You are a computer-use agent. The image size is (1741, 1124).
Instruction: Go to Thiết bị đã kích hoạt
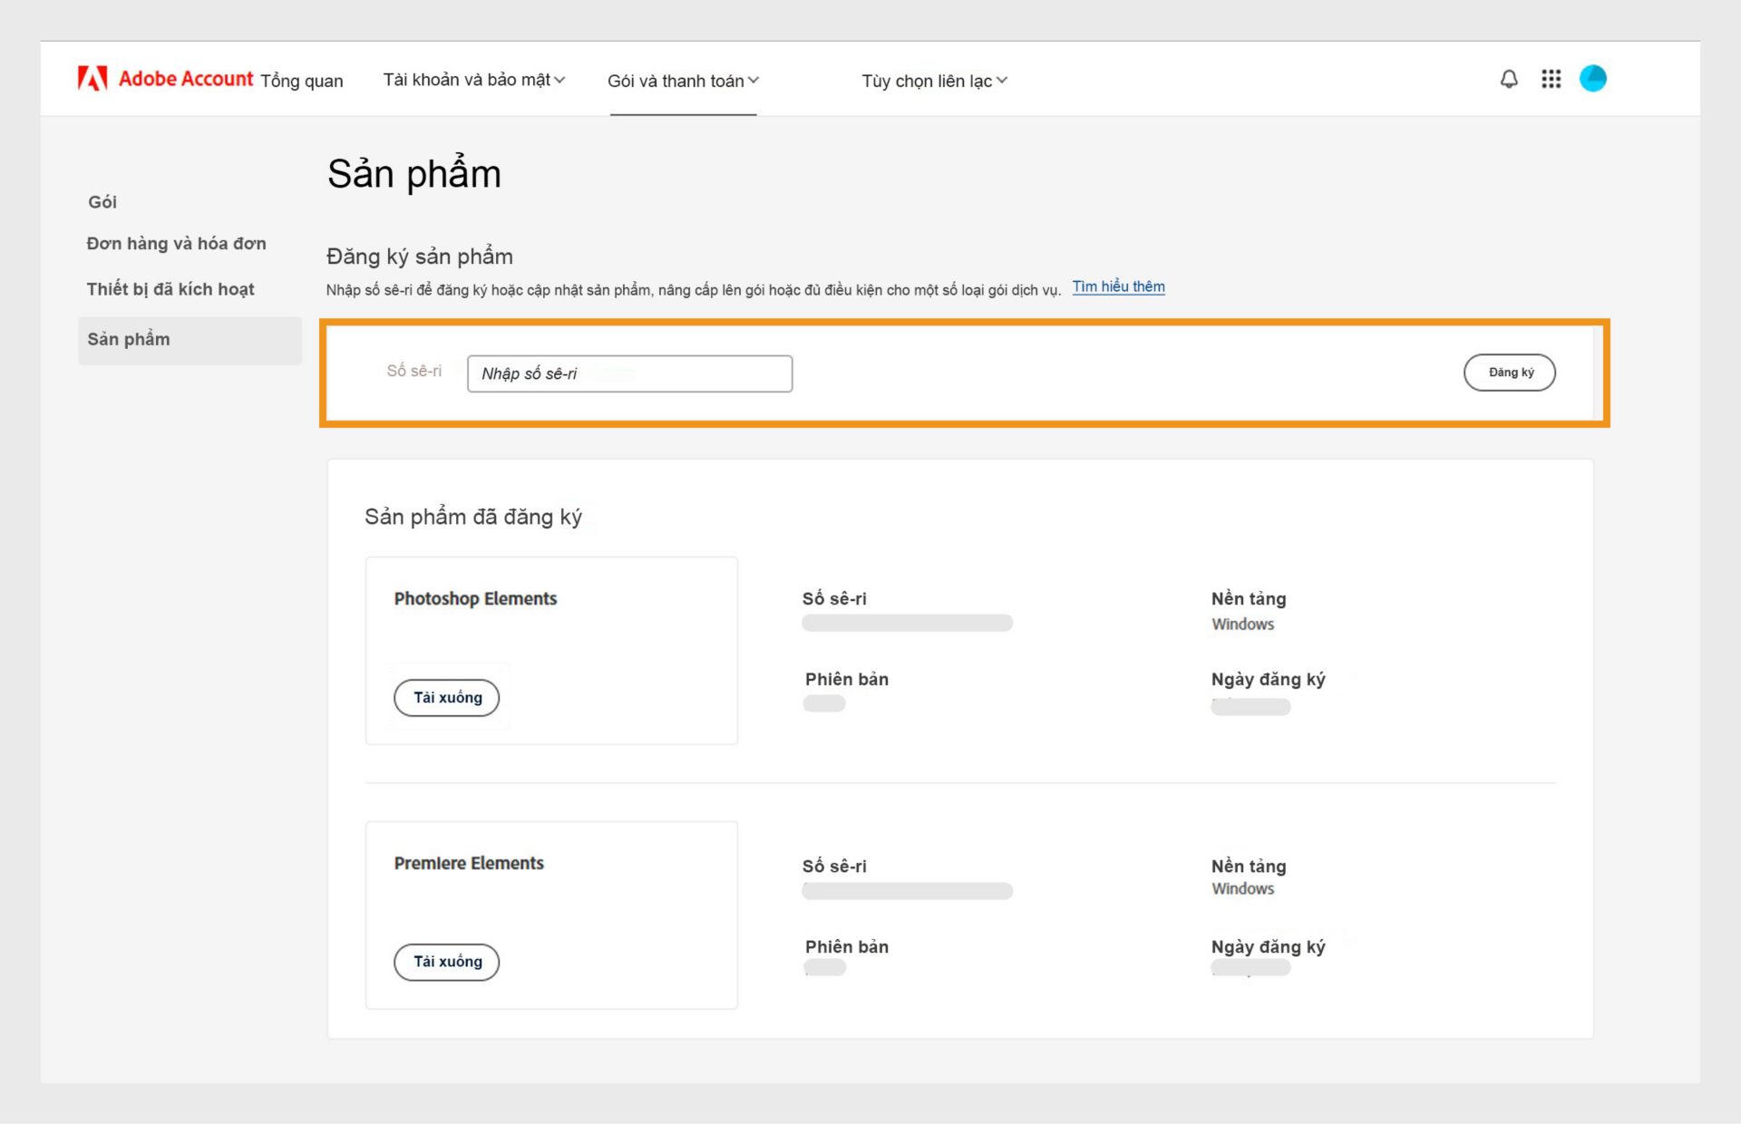tap(170, 289)
